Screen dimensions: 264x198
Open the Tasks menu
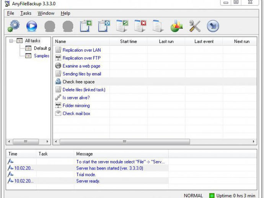(x=26, y=13)
